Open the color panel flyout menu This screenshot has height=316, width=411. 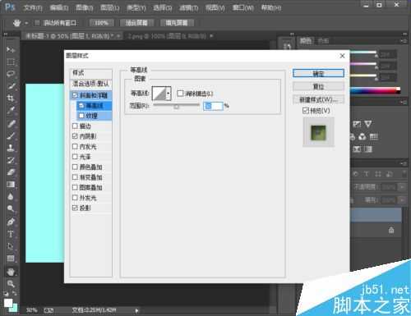(x=404, y=41)
